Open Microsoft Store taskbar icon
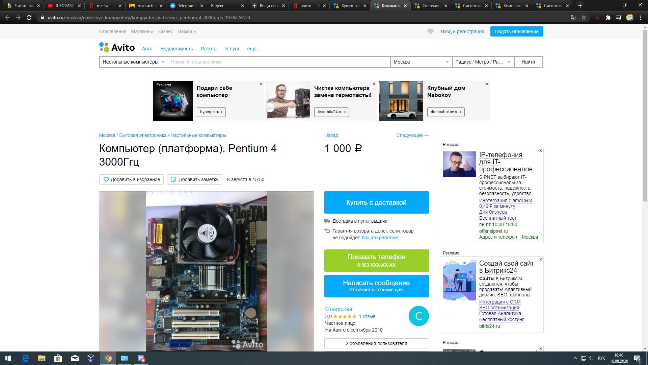The height and width of the screenshot is (365, 648). click(x=58, y=358)
